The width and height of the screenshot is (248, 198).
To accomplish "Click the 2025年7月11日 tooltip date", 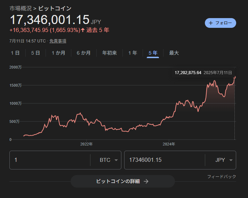I will (x=218, y=73).
